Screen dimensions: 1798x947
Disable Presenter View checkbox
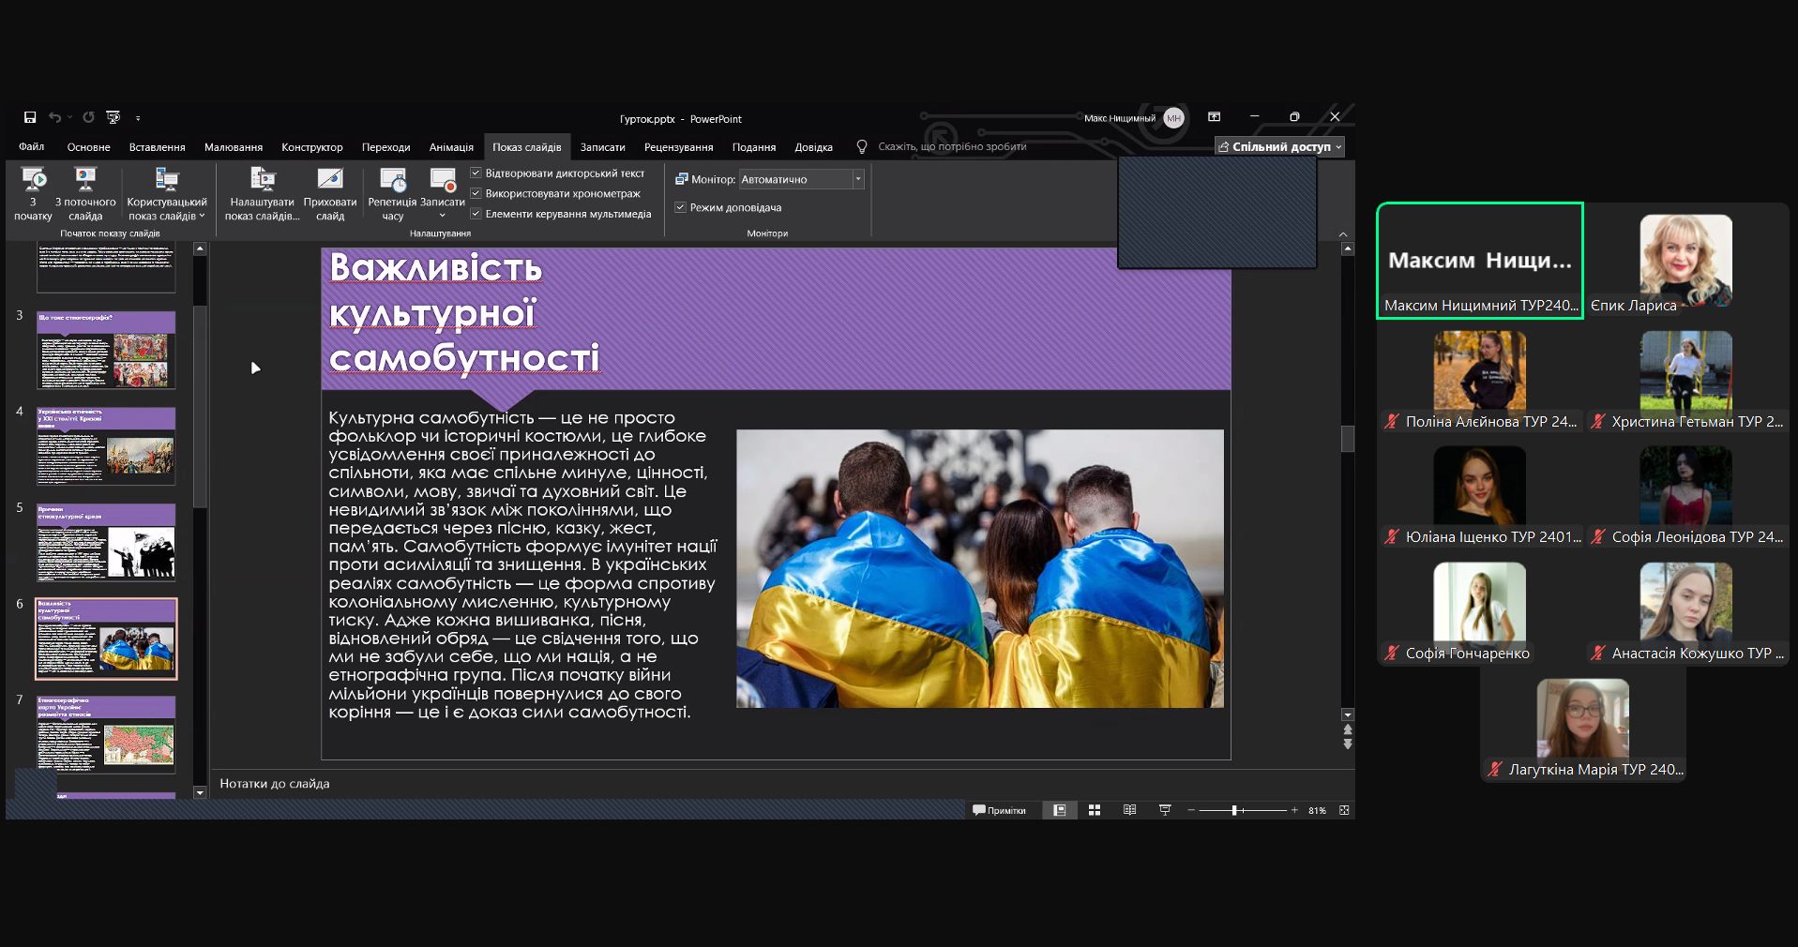point(681,207)
